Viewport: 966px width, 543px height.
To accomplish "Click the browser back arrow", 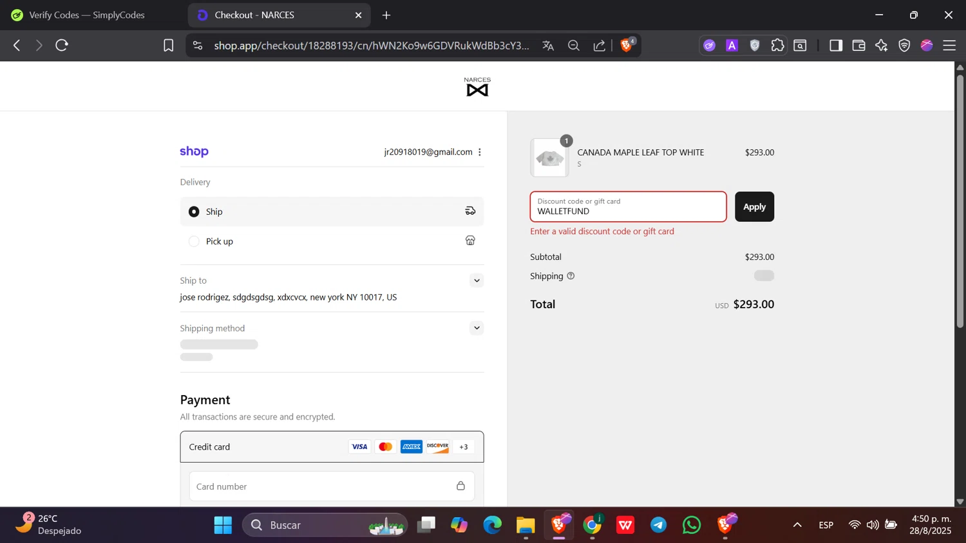I will [17, 46].
